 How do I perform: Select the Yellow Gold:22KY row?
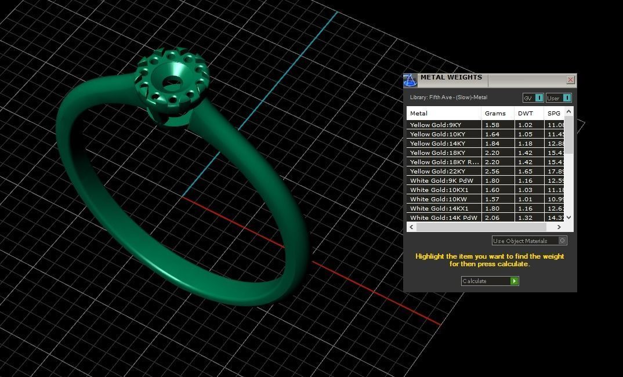(x=485, y=171)
